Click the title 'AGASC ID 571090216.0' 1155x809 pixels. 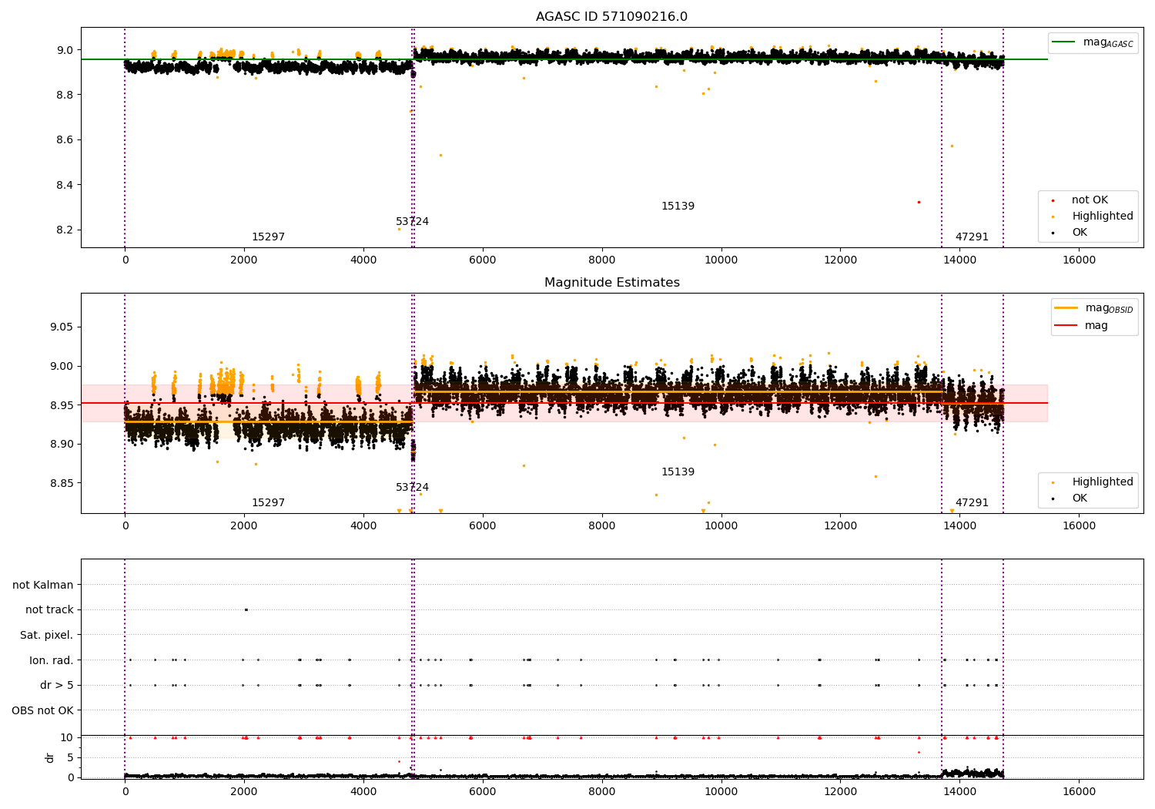[x=611, y=17]
